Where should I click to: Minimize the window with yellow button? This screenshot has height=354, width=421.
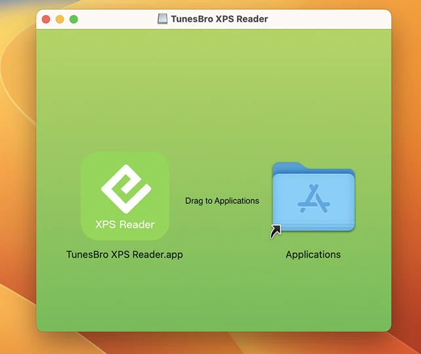pos(60,19)
